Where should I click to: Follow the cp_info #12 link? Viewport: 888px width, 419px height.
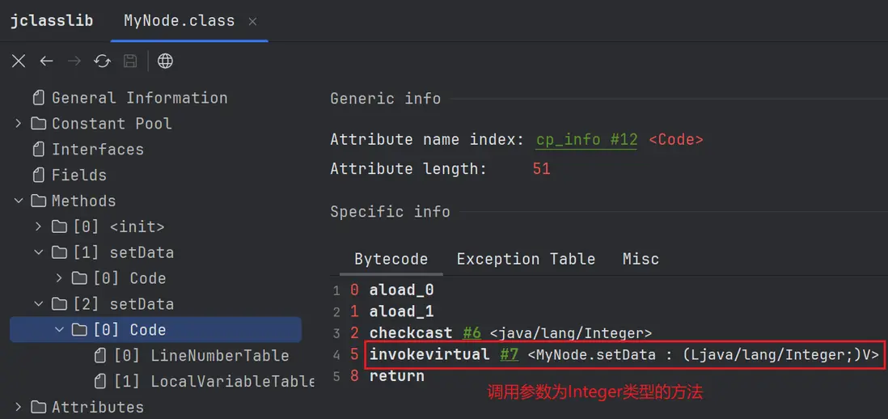click(x=586, y=140)
